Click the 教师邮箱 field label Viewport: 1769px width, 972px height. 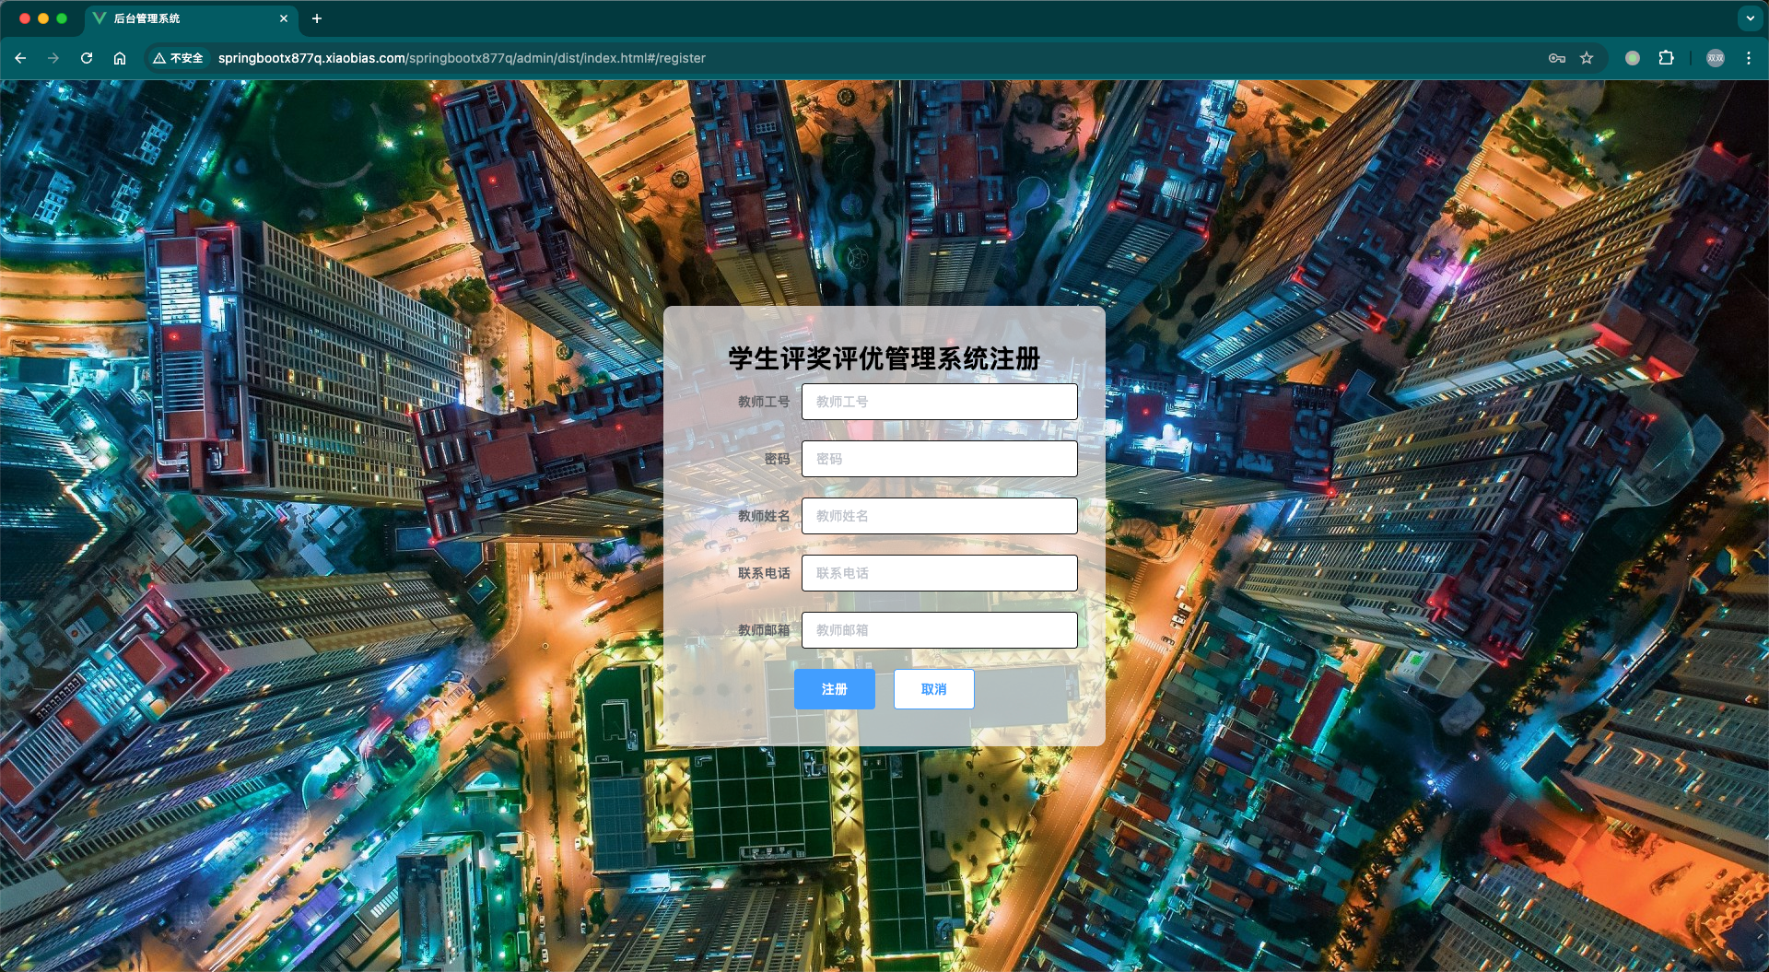764,630
